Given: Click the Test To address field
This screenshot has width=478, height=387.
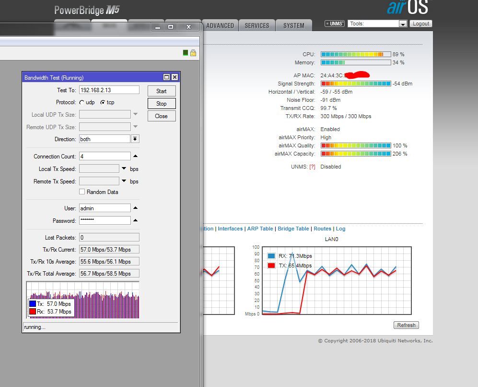Looking at the screenshot, I should point(109,90).
